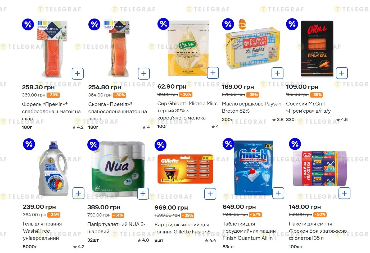Add Форель «Премія» to cart
The width and height of the screenshot is (370, 253).
click(x=78, y=73)
